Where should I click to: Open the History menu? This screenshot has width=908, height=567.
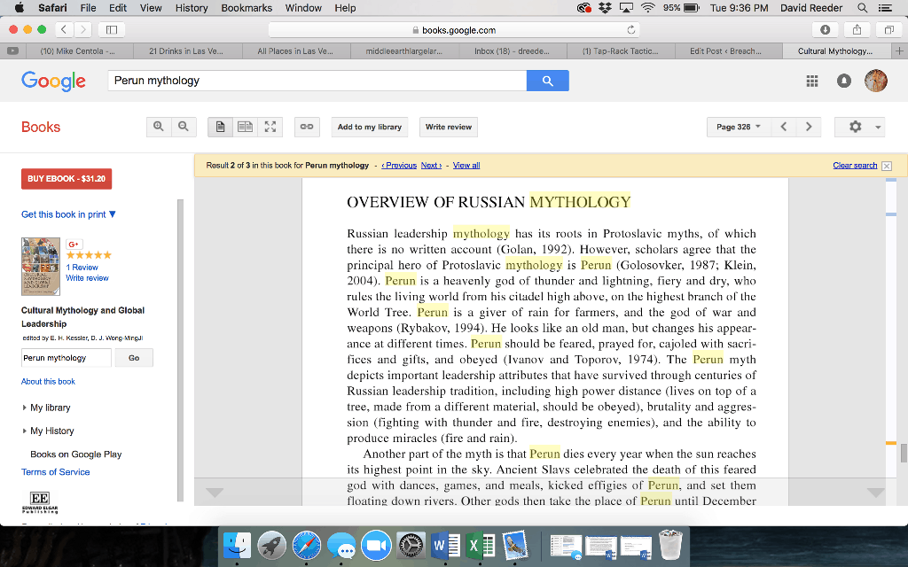[192, 7]
